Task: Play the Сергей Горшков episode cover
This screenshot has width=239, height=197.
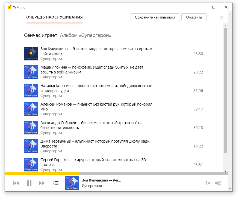Action: coord(31,165)
